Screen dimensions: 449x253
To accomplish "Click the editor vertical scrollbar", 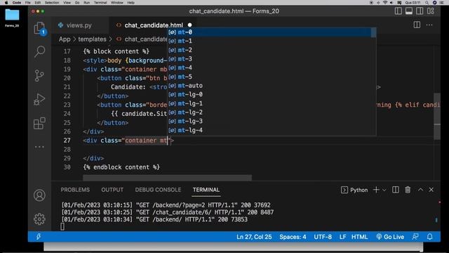I will coord(437,116).
